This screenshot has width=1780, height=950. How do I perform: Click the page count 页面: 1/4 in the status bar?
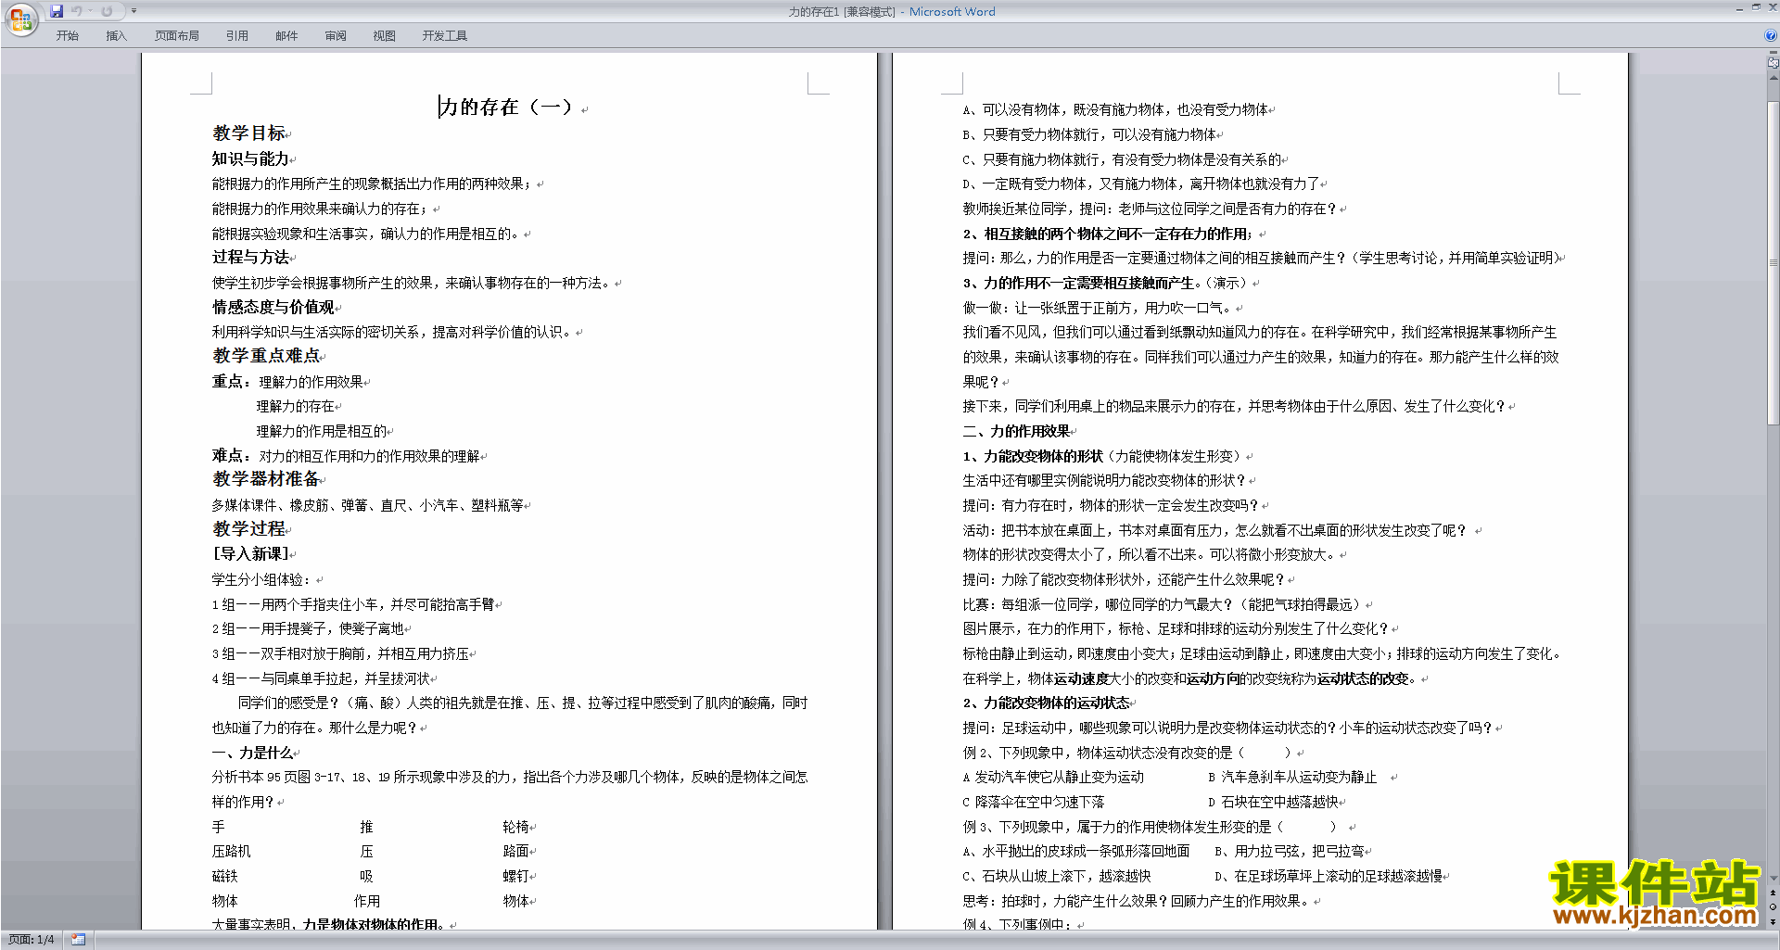31,939
